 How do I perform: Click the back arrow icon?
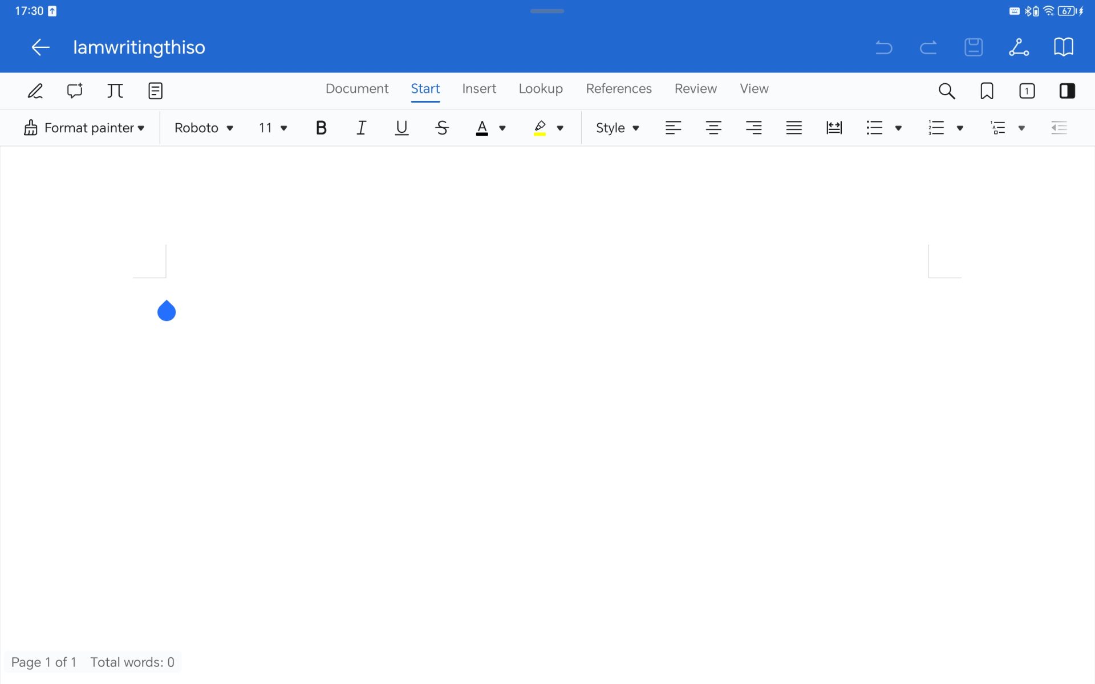pyautogui.click(x=40, y=47)
